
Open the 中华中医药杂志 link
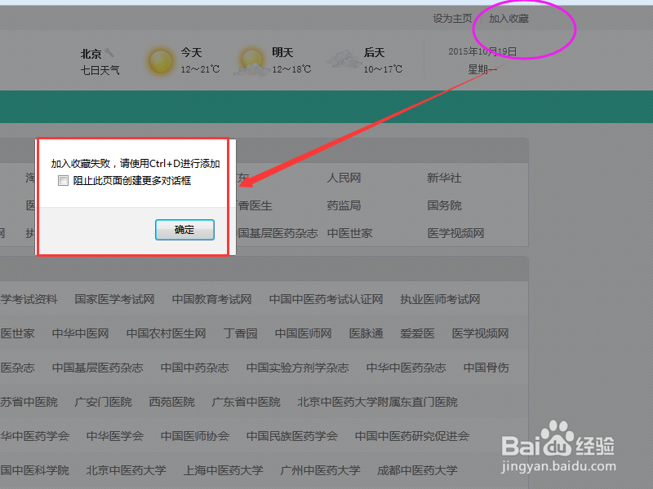406,368
